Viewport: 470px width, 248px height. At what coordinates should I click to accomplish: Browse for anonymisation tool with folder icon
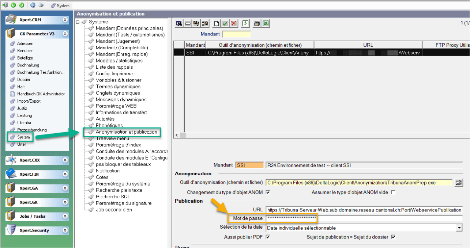[x=459, y=183]
